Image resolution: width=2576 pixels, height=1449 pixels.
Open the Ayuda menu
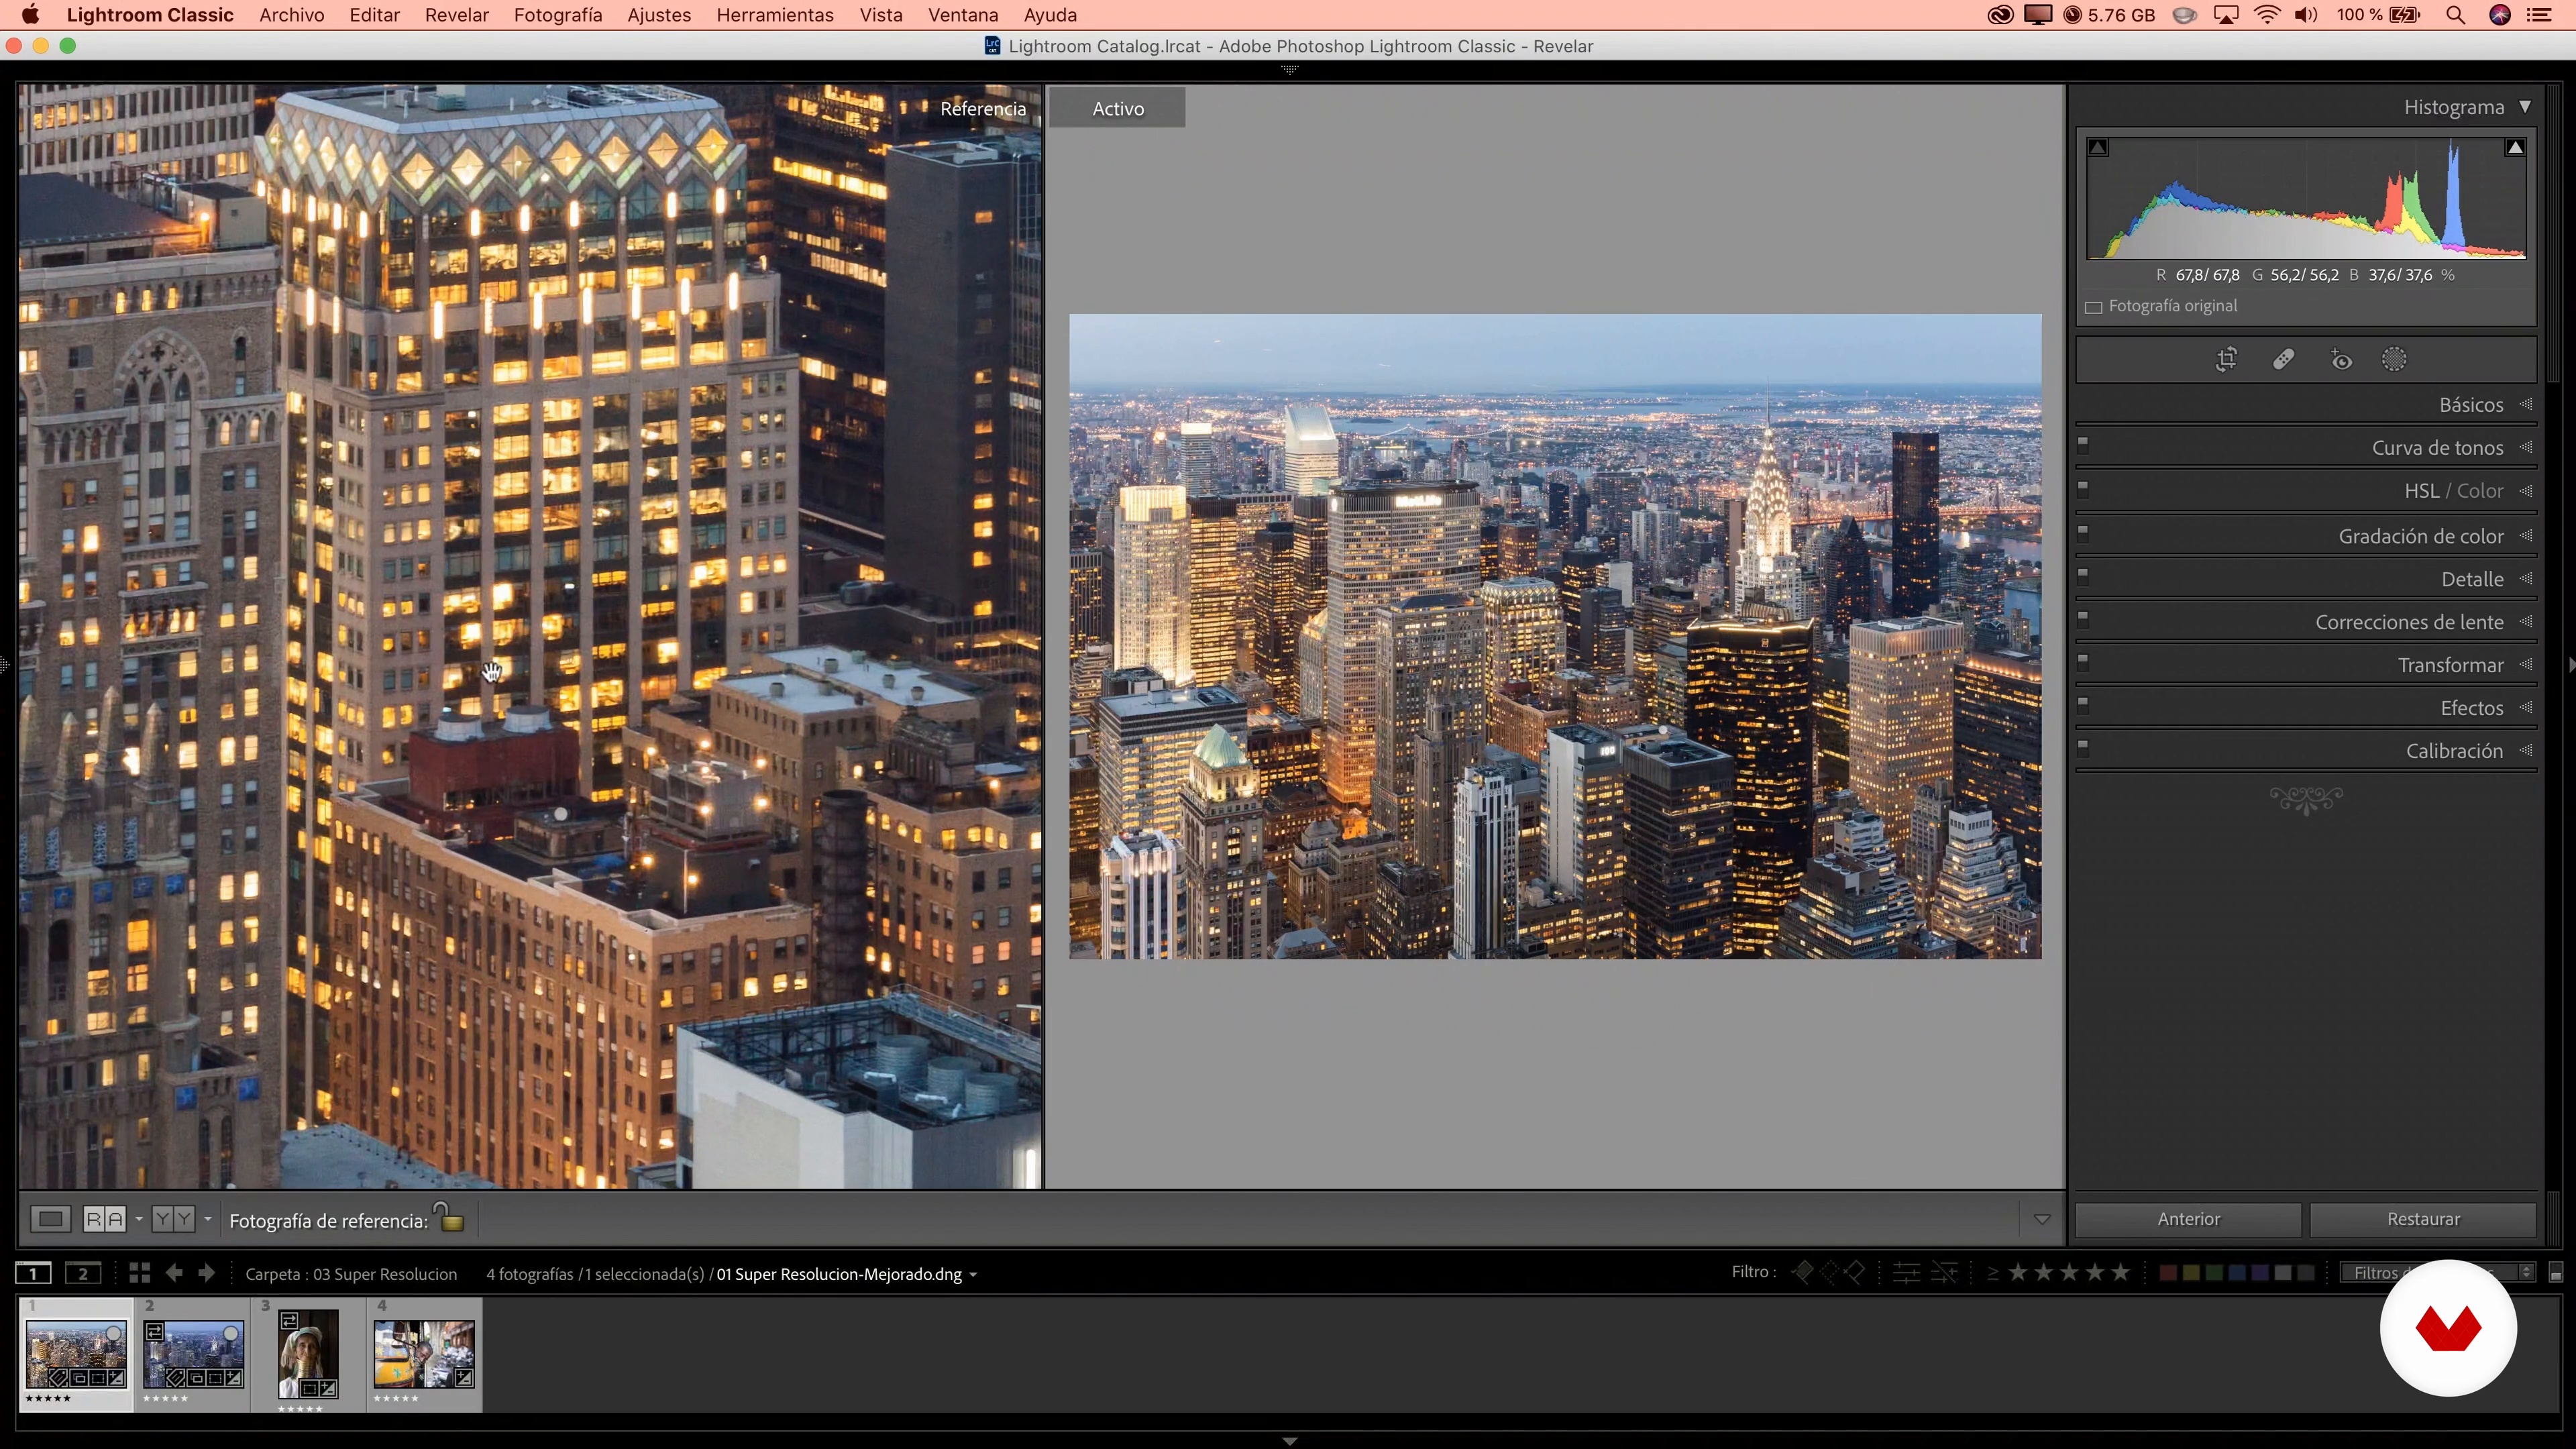(1050, 15)
